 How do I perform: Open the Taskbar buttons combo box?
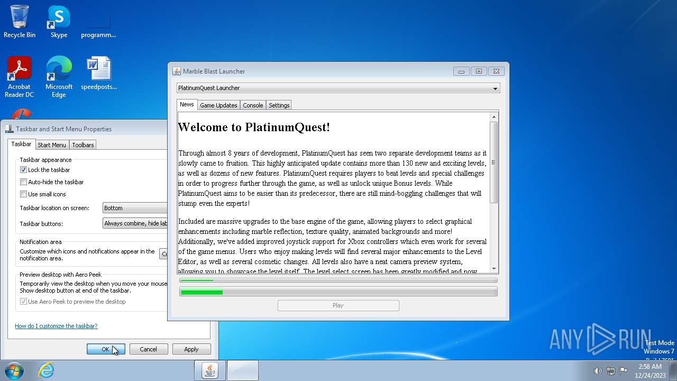pyautogui.click(x=135, y=223)
